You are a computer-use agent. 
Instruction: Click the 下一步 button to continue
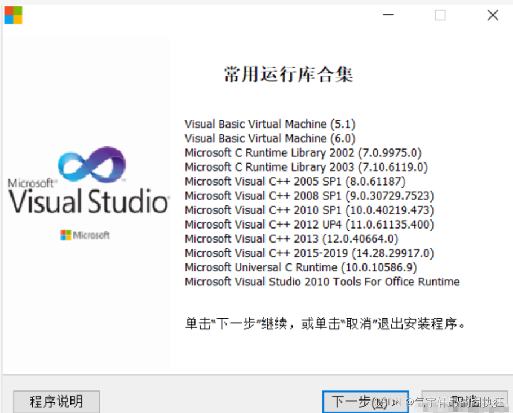click(x=365, y=402)
